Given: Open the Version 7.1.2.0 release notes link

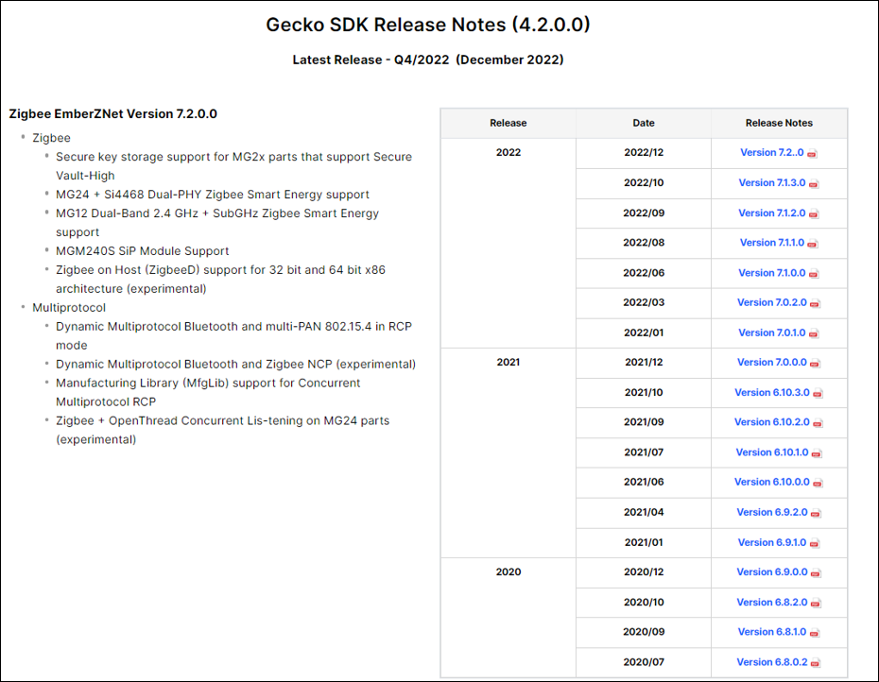Looking at the screenshot, I should (771, 213).
